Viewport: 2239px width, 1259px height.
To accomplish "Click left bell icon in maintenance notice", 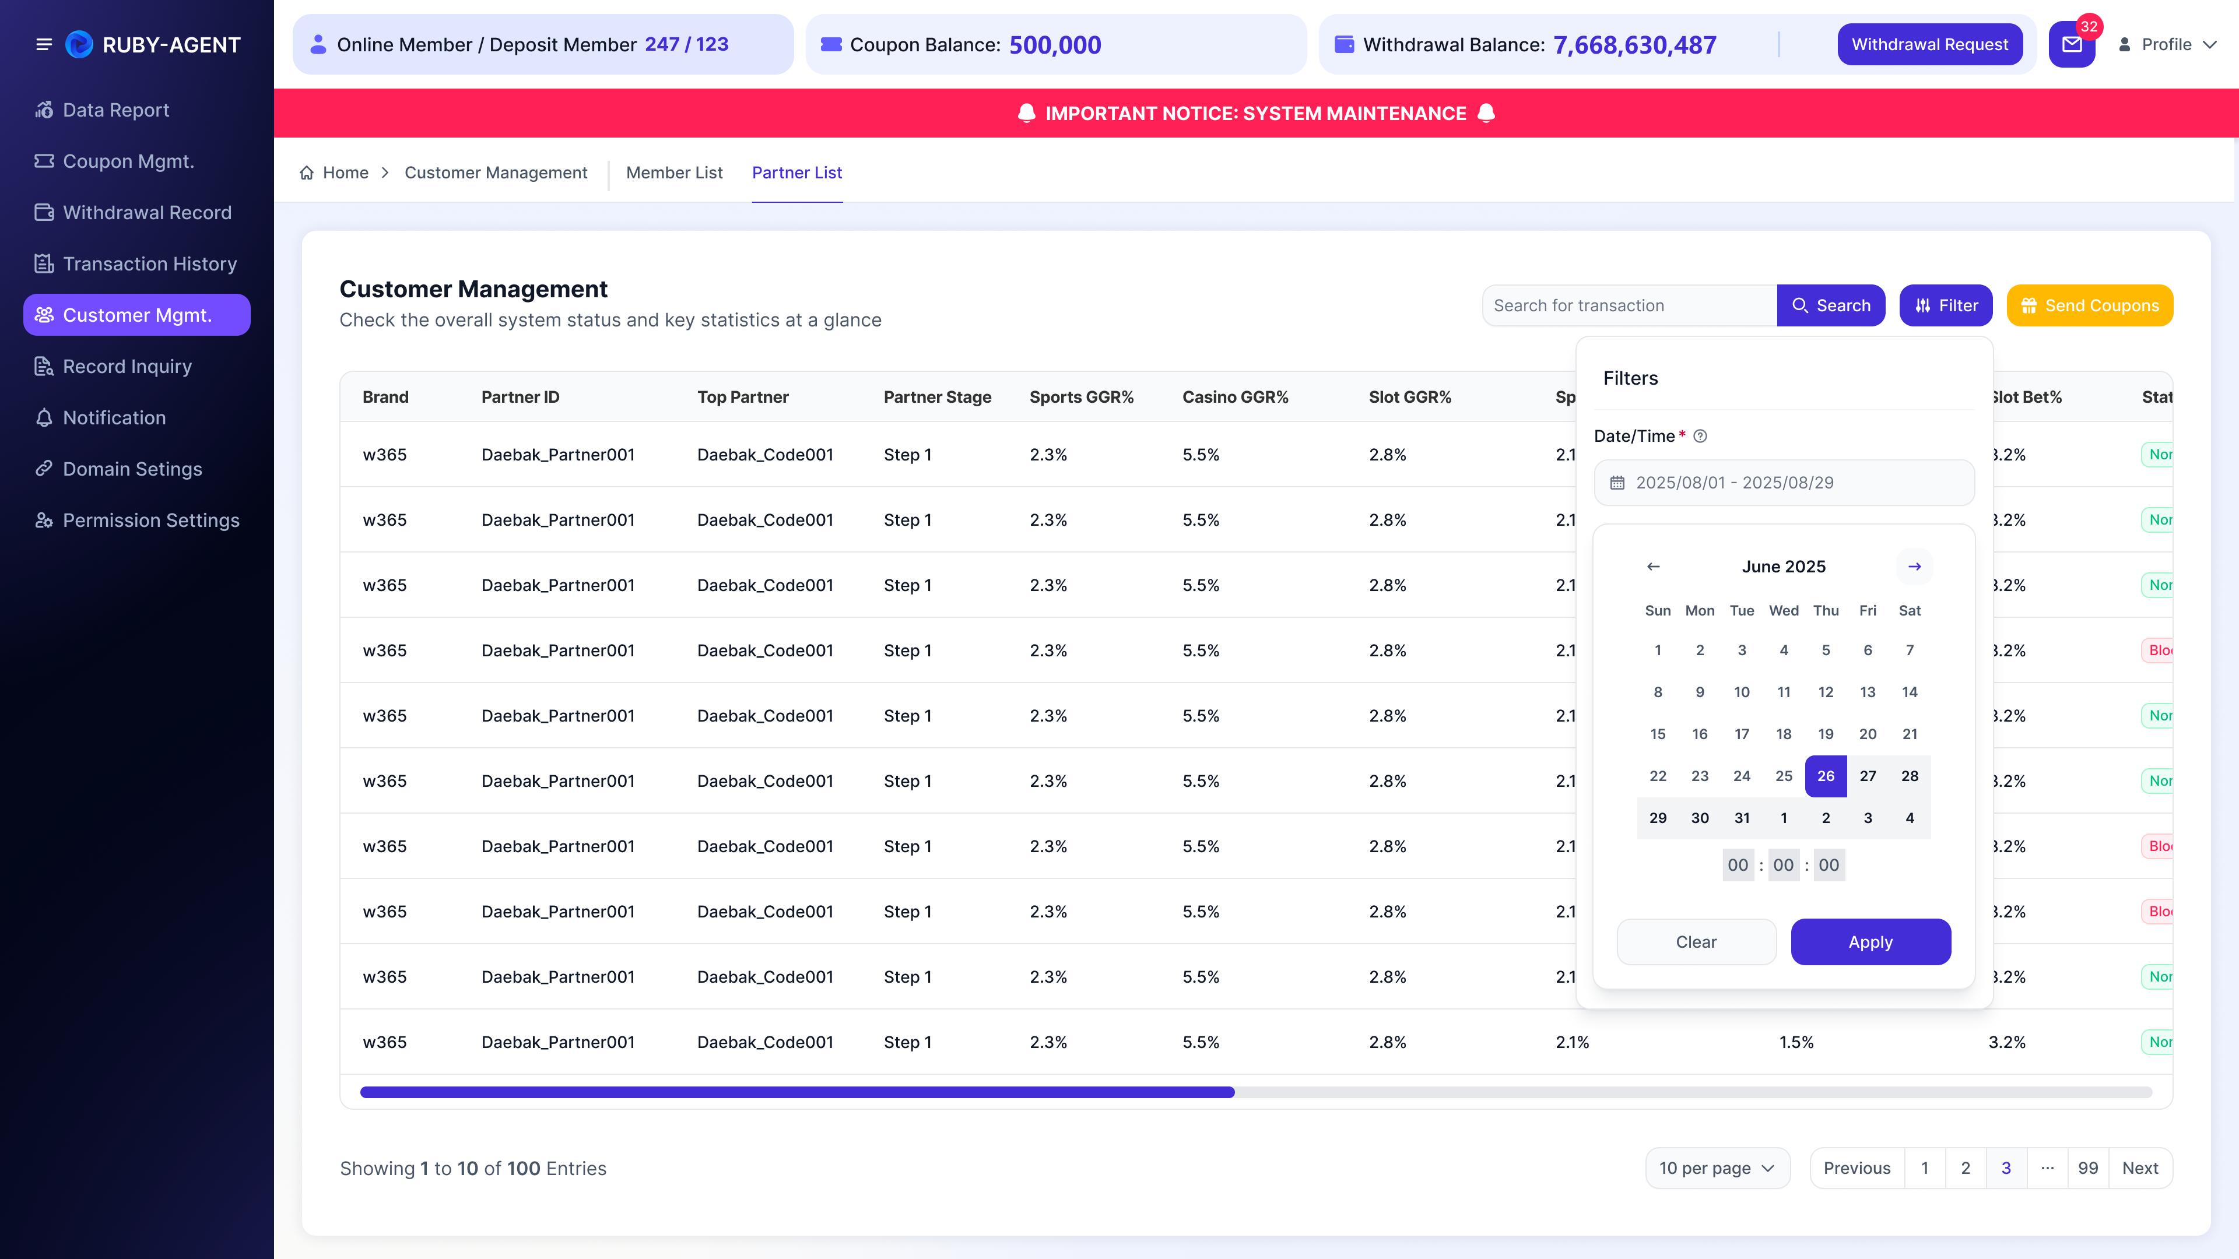I will point(1026,114).
